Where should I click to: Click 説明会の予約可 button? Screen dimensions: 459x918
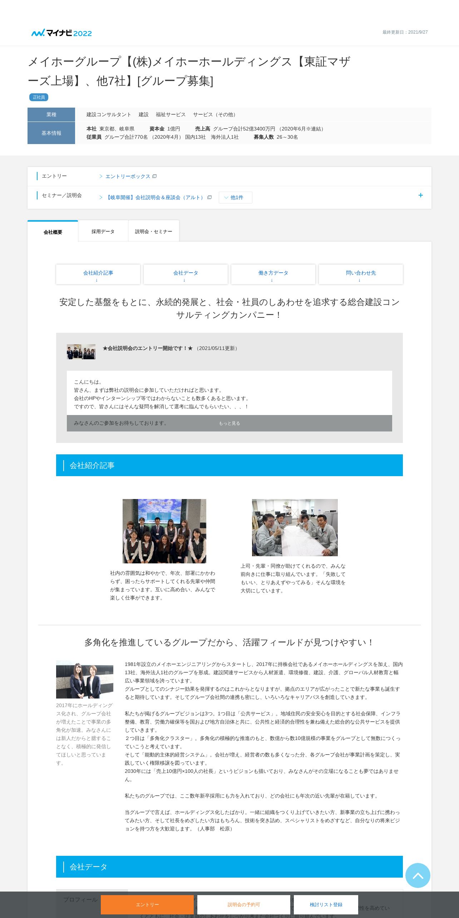pyautogui.click(x=244, y=904)
